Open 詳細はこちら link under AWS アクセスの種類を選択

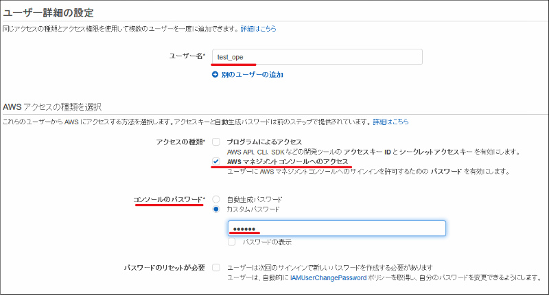(x=390, y=122)
